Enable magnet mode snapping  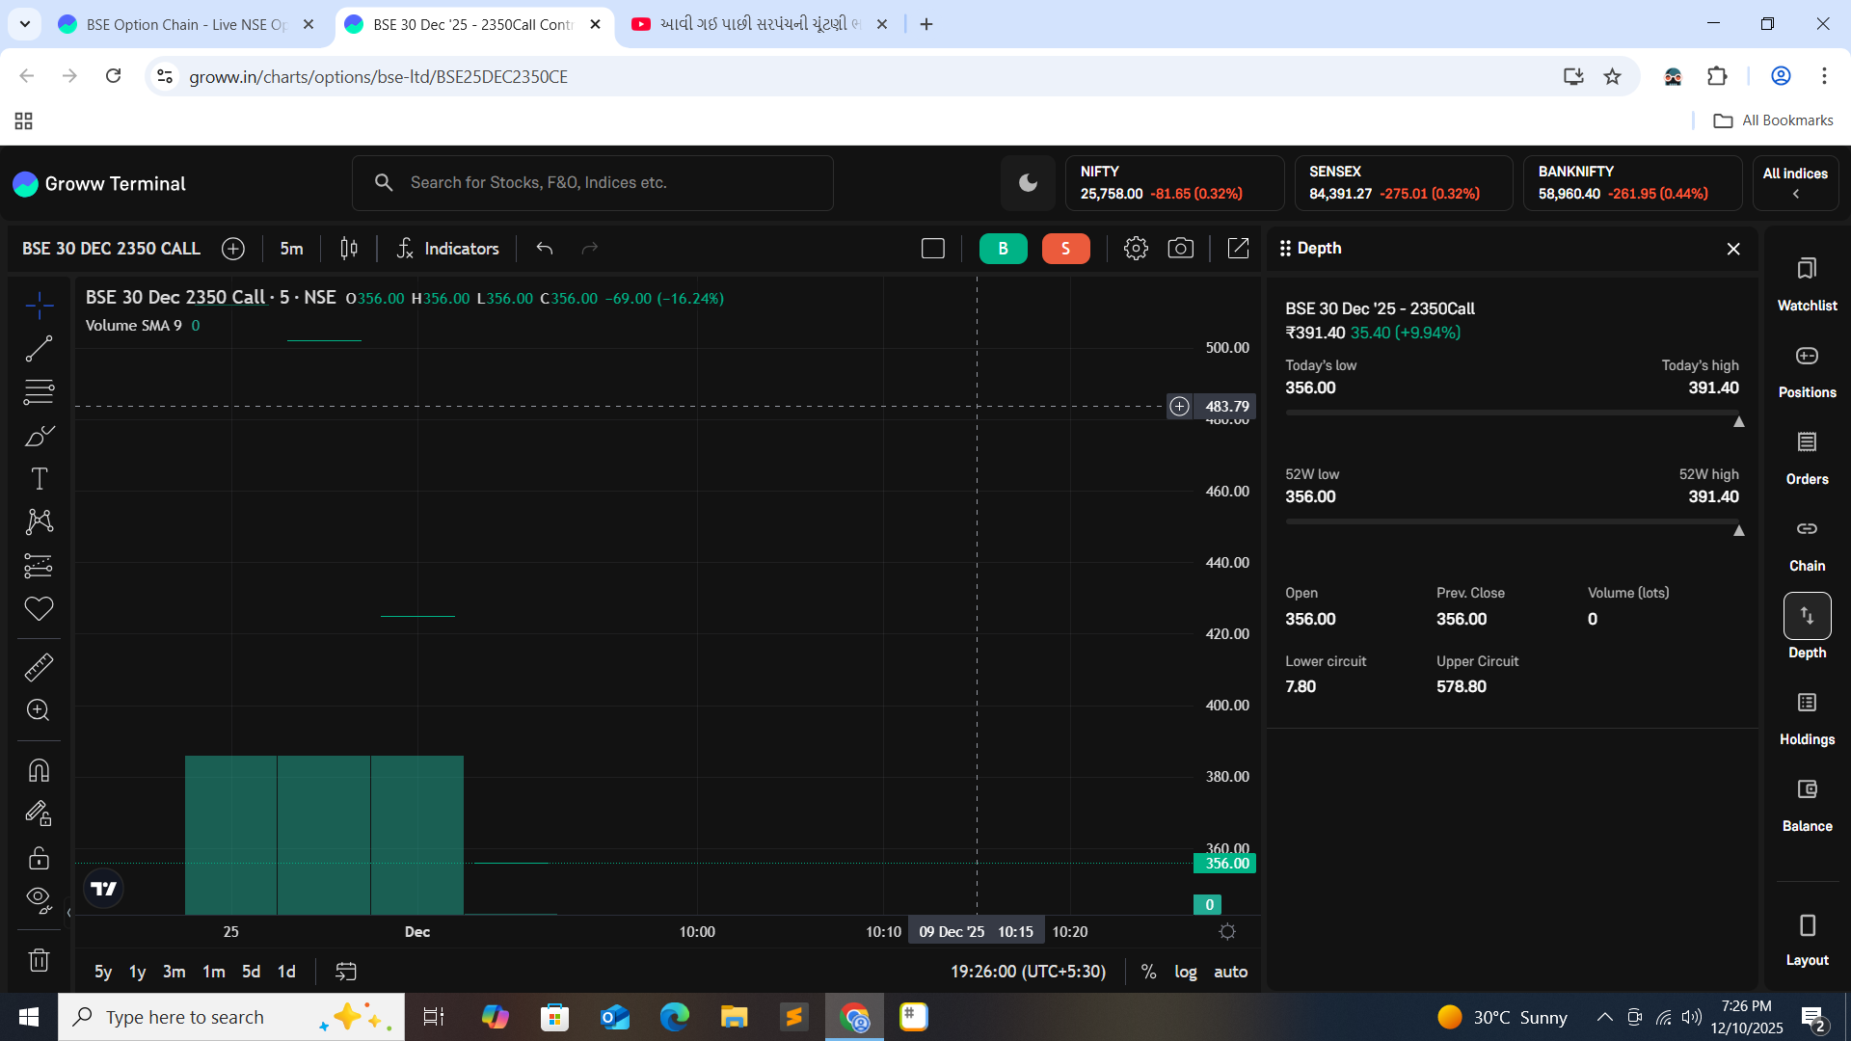pyautogui.click(x=39, y=770)
